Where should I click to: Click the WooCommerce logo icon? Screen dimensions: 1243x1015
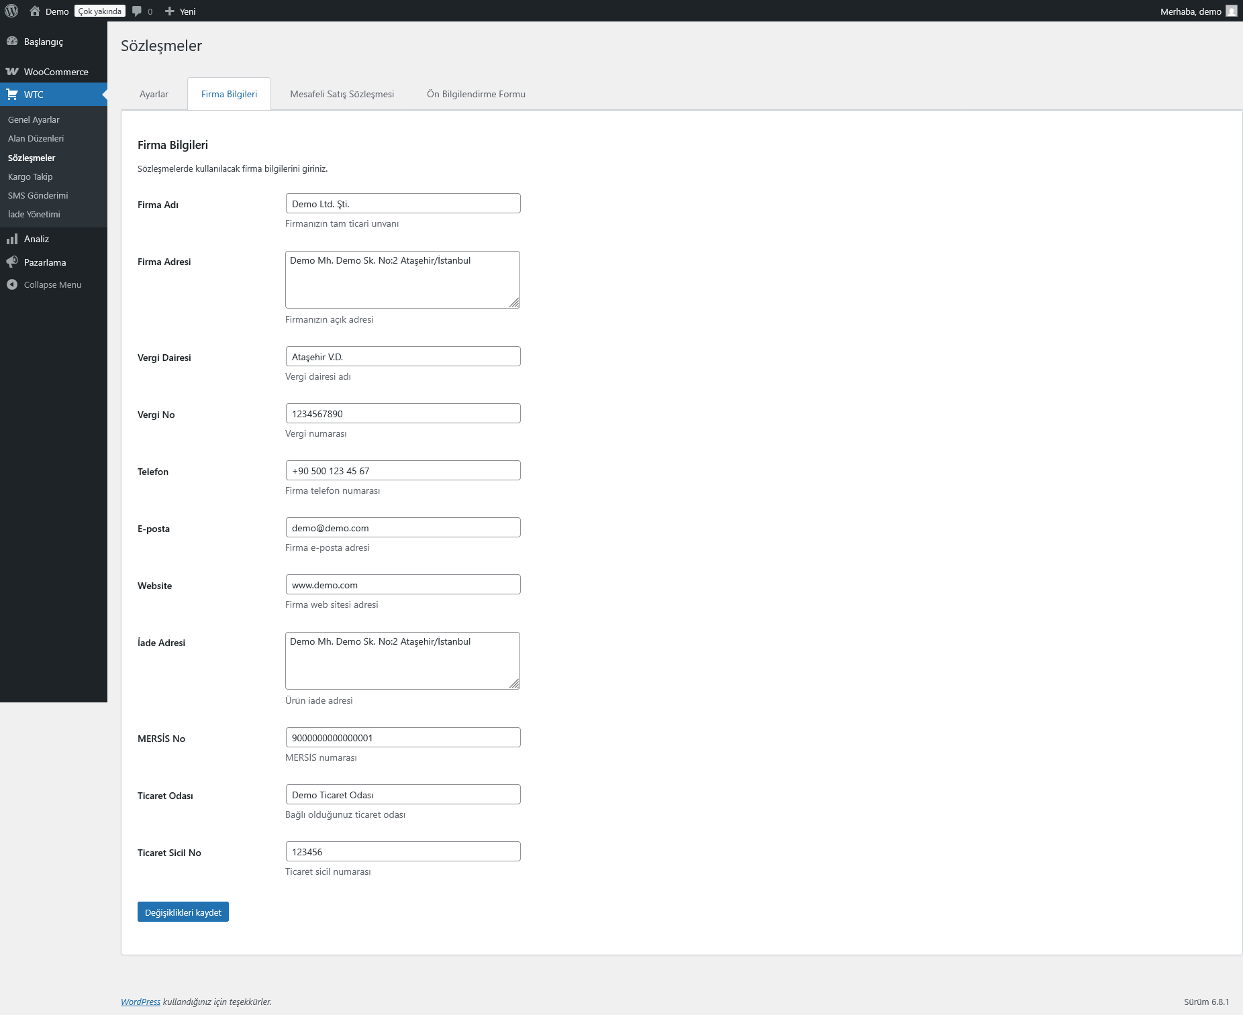tap(12, 71)
